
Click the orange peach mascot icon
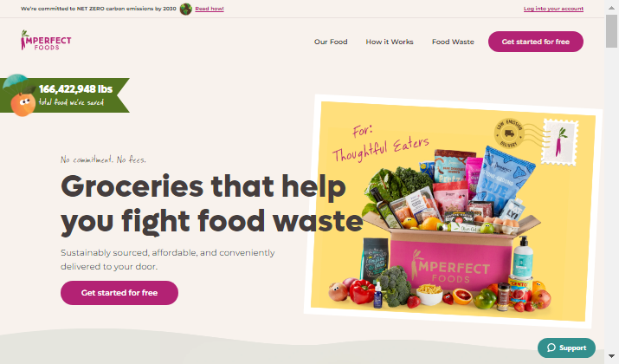click(x=23, y=104)
